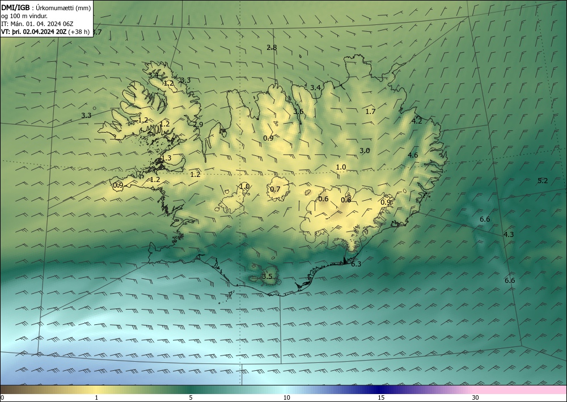Click the 4.6 precipitation value
This screenshot has width=567, height=402.
point(413,155)
